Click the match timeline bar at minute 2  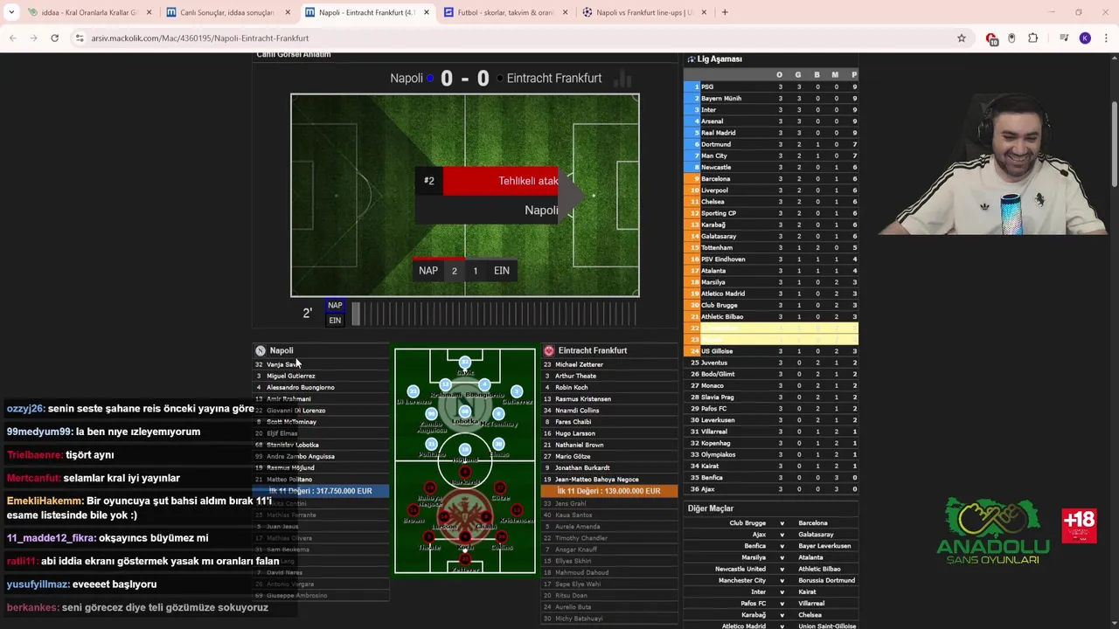point(355,313)
